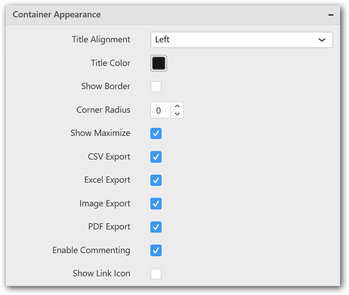The width and height of the screenshot is (349, 295).
Task: Toggle off Enable Commenting
Action: [x=156, y=250]
